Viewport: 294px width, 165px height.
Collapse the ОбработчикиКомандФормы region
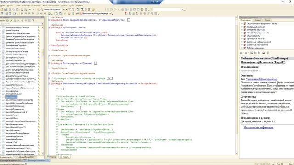(49, 55)
